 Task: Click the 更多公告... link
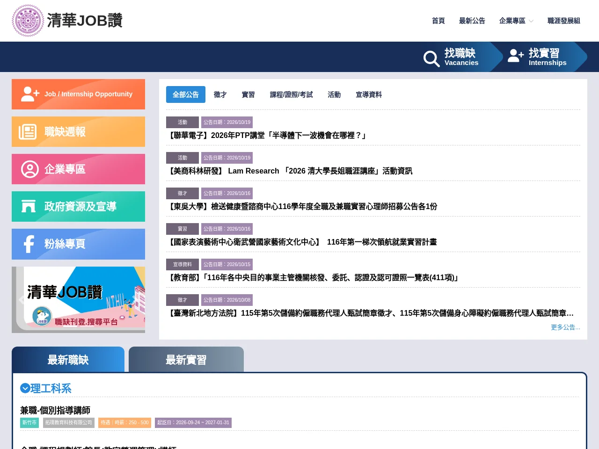[x=565, y=327]
